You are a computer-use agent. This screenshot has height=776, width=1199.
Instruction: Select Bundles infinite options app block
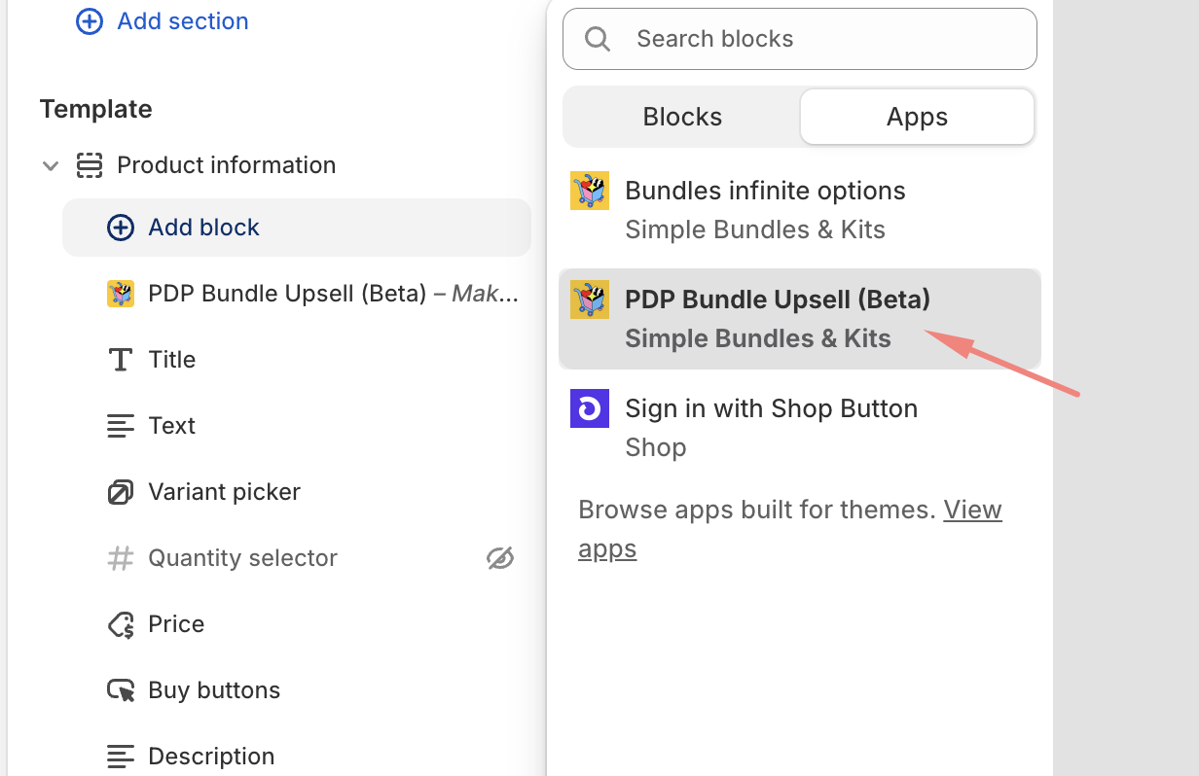pos(800,210)
